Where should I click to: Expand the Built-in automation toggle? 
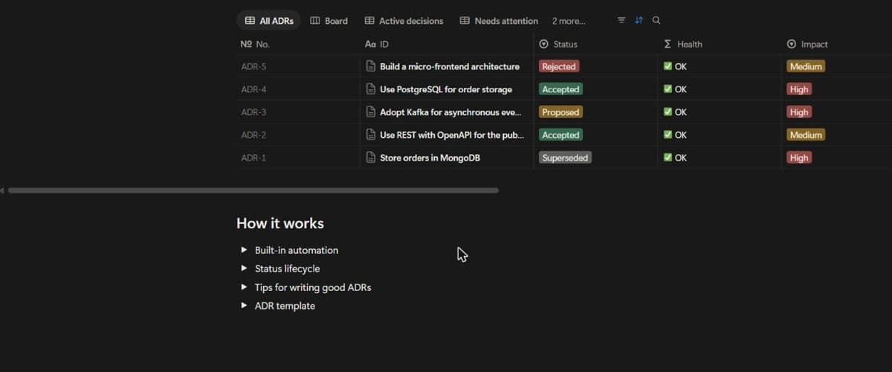244,250
